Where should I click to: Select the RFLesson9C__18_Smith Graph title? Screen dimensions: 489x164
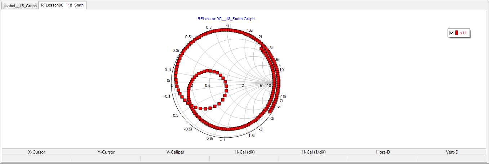point(226,19)
